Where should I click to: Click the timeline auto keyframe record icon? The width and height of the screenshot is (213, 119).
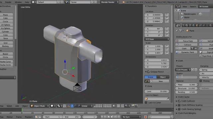[x=145, y=117]
